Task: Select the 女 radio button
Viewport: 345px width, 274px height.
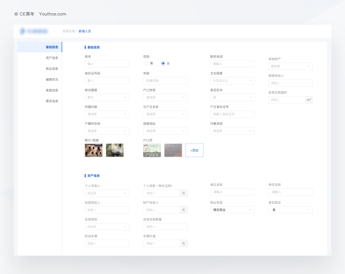Action: [x=163, y=63]
